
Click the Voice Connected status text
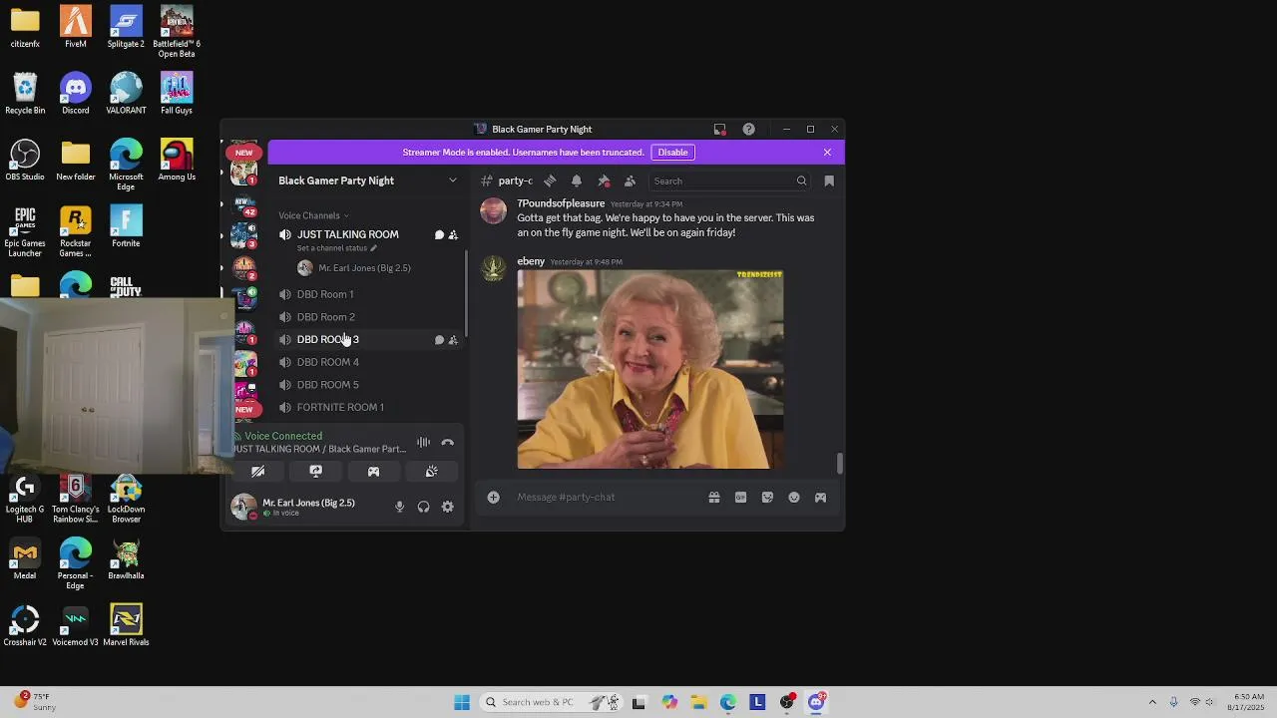pyautogui.click(x=283, y=436)
